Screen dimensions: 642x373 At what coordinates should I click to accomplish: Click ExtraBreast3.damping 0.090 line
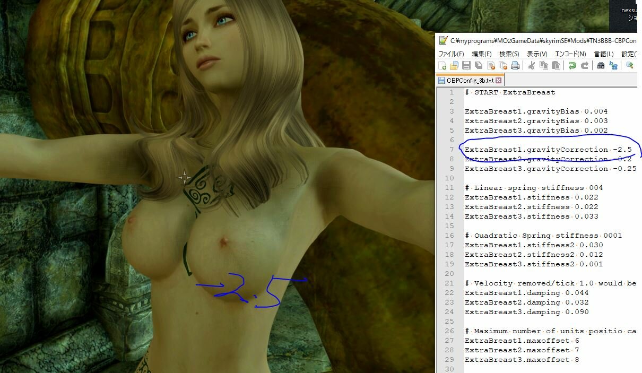526,312
